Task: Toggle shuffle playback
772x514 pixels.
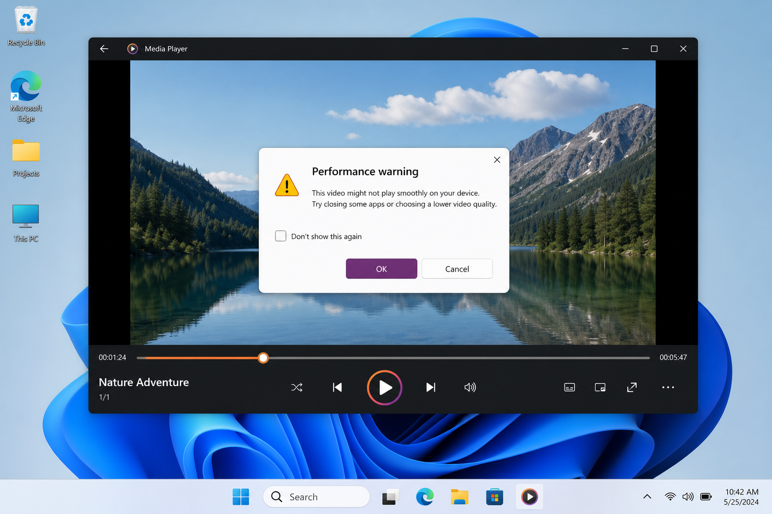Action: [297, 388]
